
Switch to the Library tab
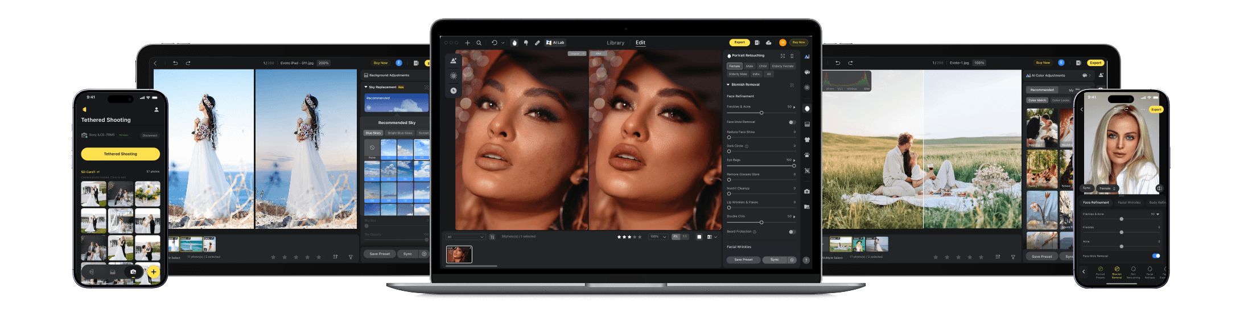tap(615, 43)
